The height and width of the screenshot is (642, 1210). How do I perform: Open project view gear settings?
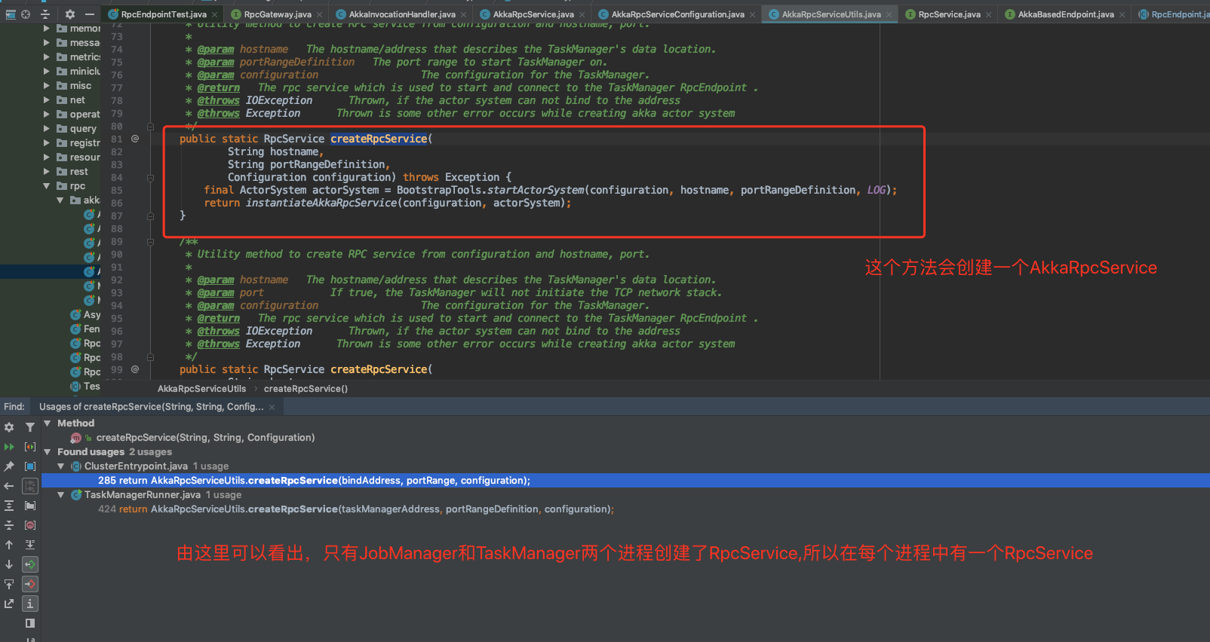pyautogui.click(x=69, y=14)
